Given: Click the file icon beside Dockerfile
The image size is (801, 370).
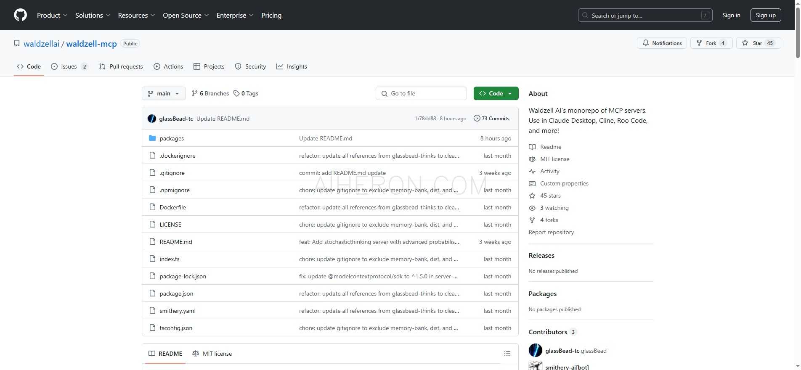Looking at the screenshot, I should click(x=152, y=207).
